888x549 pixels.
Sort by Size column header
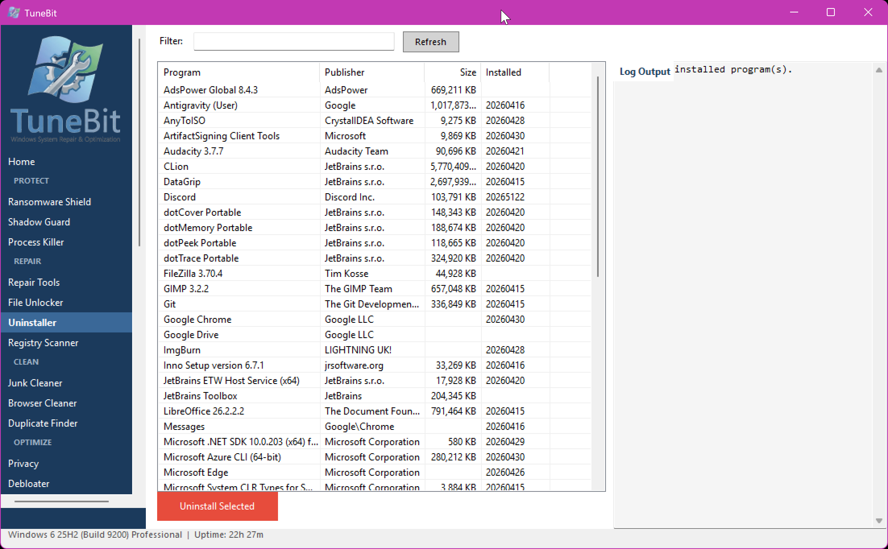(x=453, y=72)
